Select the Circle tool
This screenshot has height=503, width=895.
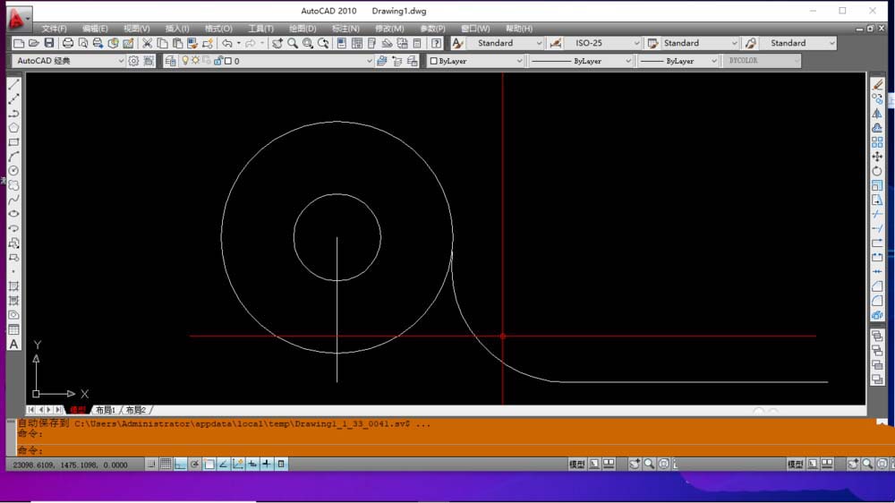13,171
